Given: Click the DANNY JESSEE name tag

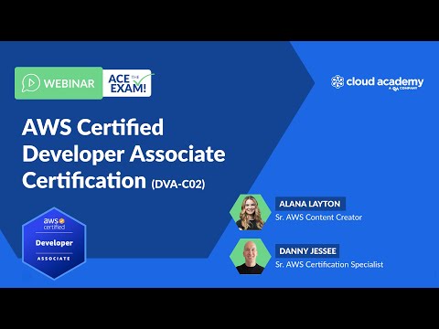Looking at the screenshot, I should (x=307, y=251).
